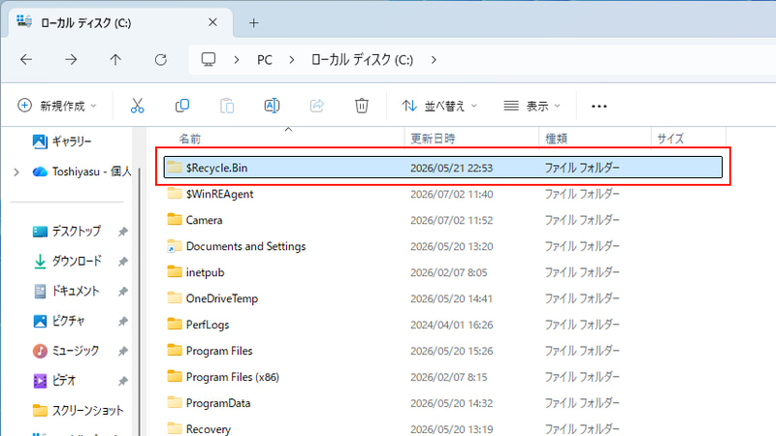Select the Program Files (x86) folder
776x436 pixels.
(443, 377)
